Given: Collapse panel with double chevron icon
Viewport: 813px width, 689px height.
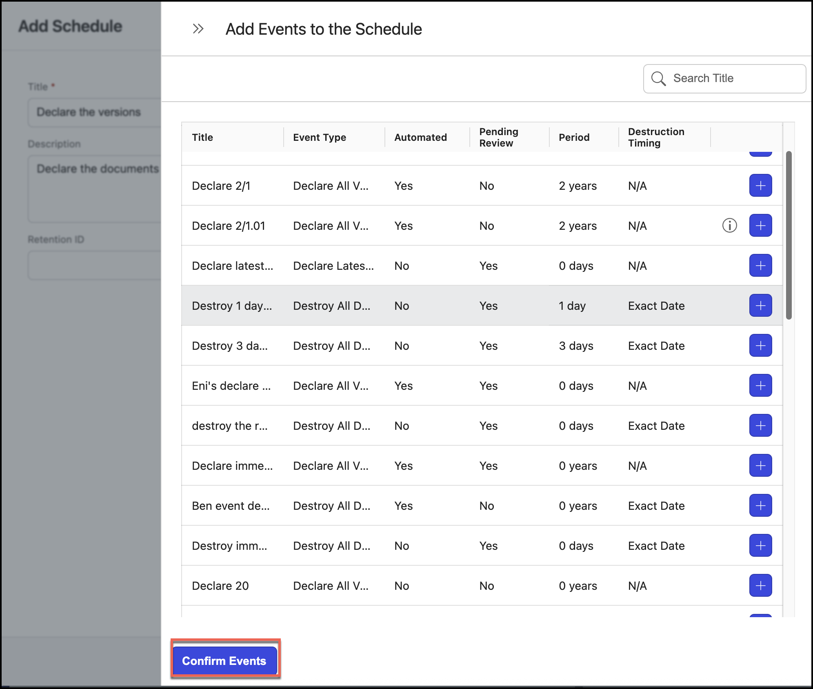Looking at the screenshot, I should [198, 29].
